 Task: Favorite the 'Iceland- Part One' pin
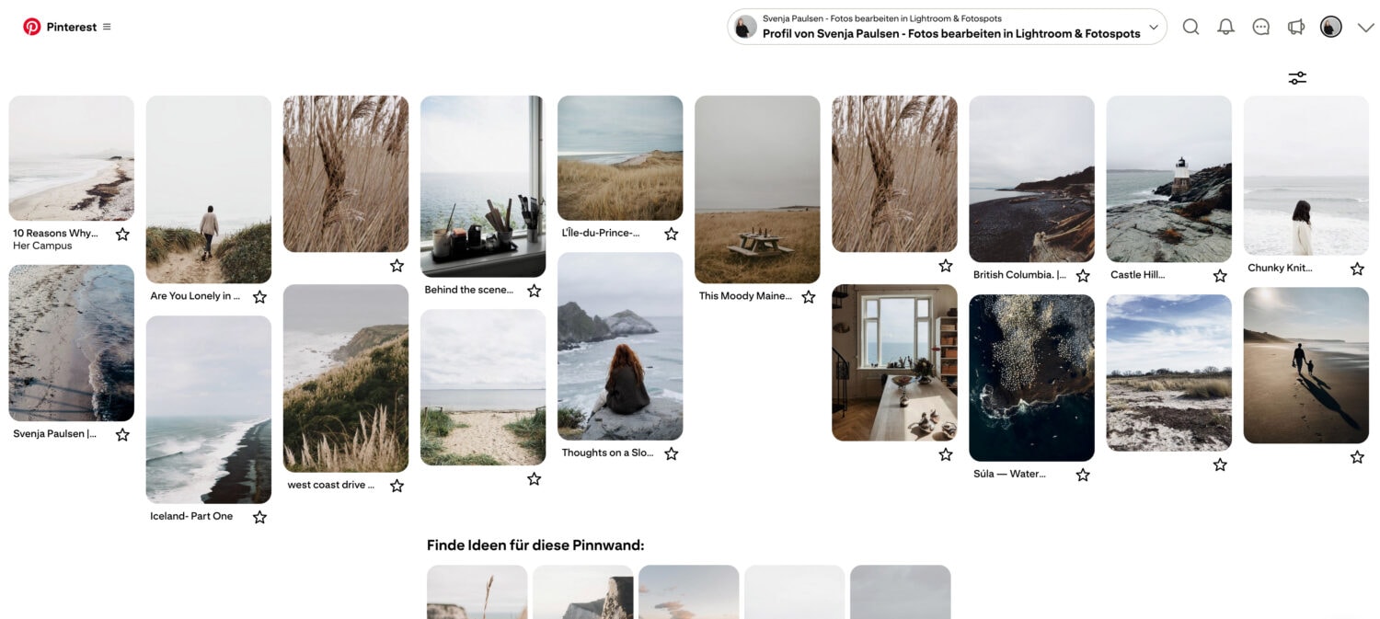(259, 516)
